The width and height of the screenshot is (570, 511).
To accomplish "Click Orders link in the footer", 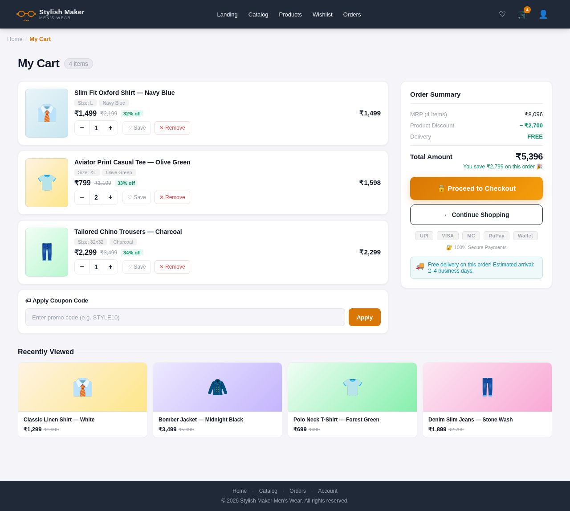I will (297, 491).
